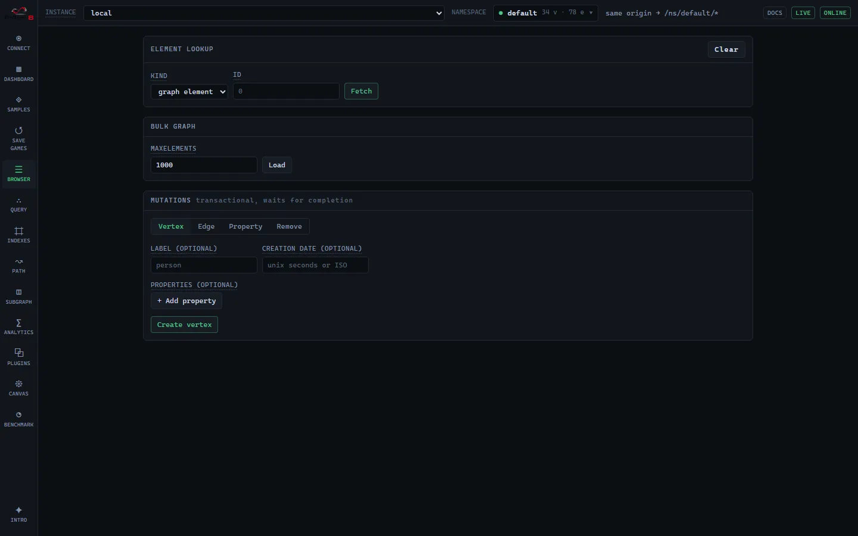The width and height of the screenshot is (858, 536).
Task: Focus the Creation date input field
Action: [315, 265]
